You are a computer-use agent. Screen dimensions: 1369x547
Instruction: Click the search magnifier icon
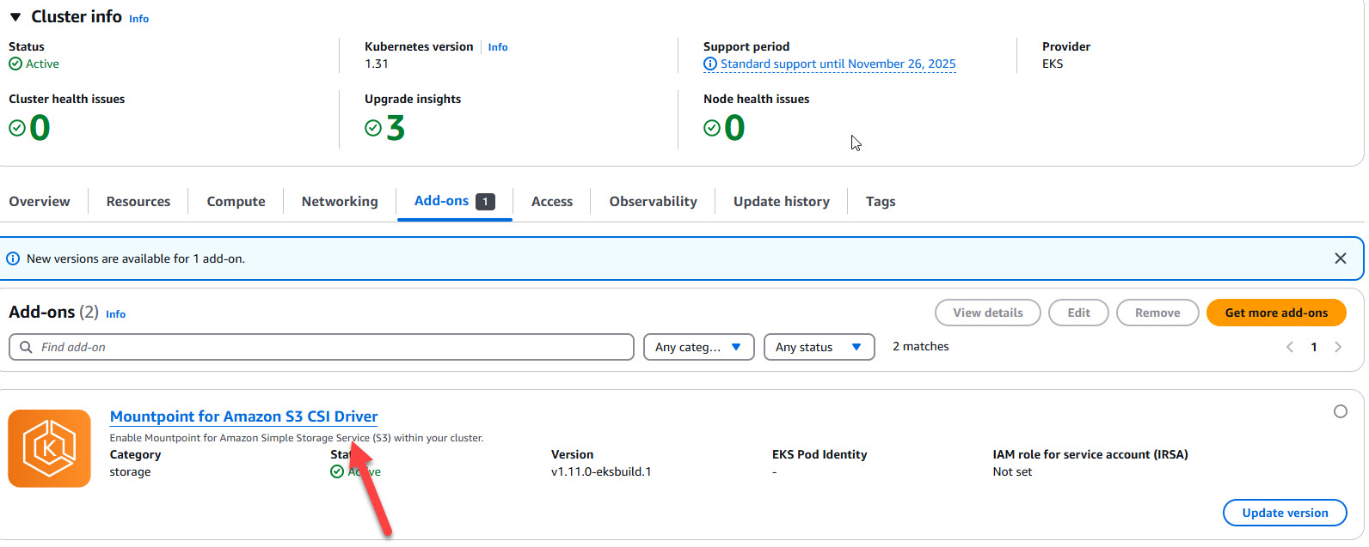[26, 347]
